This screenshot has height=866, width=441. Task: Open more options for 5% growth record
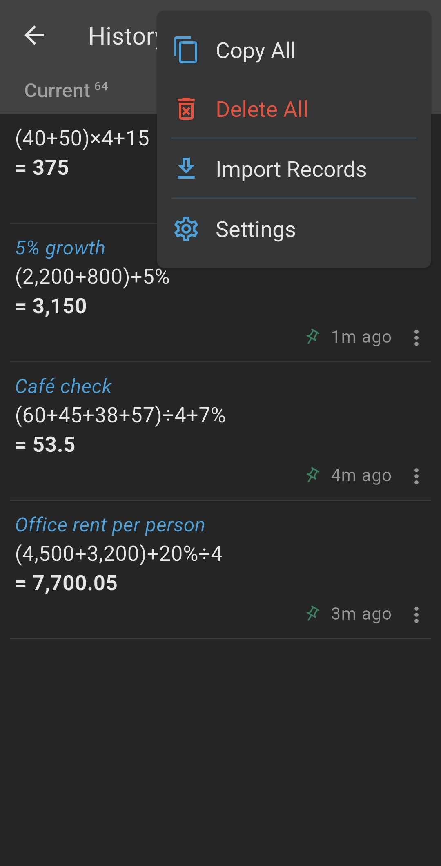tap(416, 338)
